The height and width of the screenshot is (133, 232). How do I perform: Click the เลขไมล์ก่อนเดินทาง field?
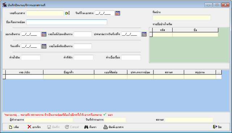pos(83,34)
